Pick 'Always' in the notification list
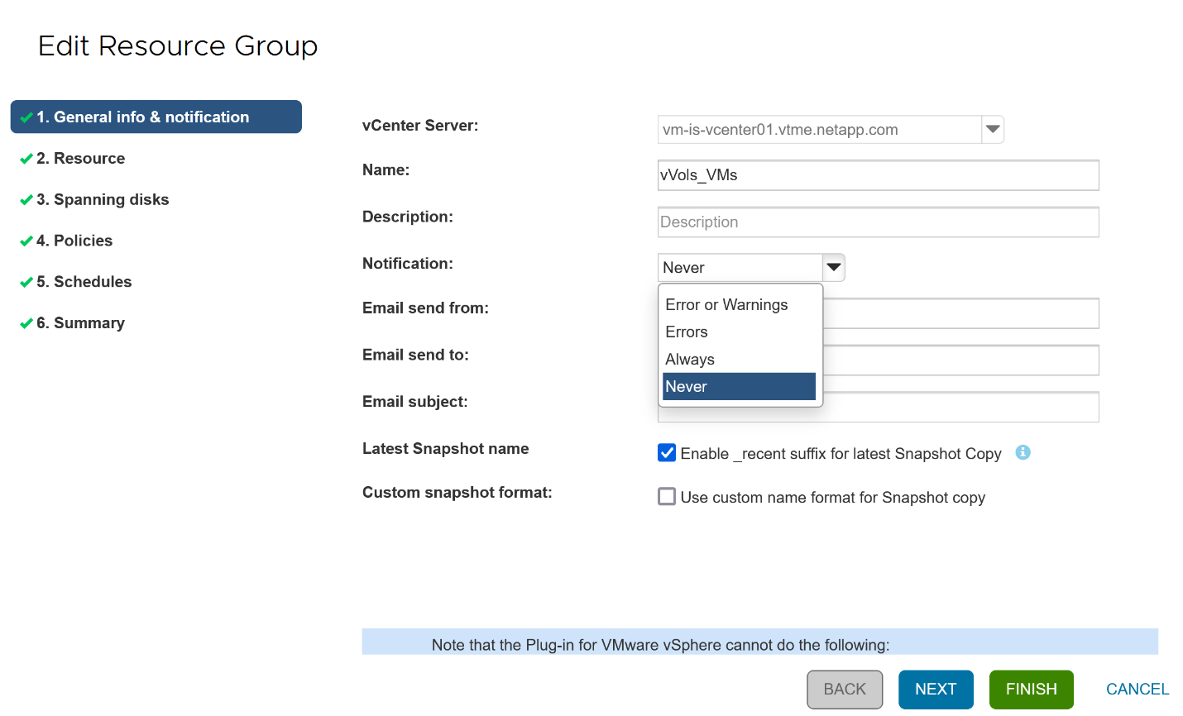 coord(690,360)
